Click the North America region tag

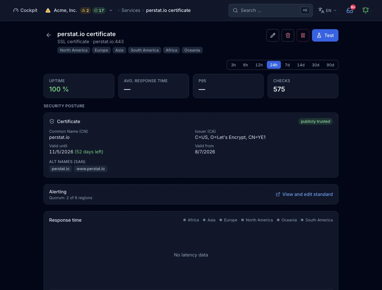(74, 50)
